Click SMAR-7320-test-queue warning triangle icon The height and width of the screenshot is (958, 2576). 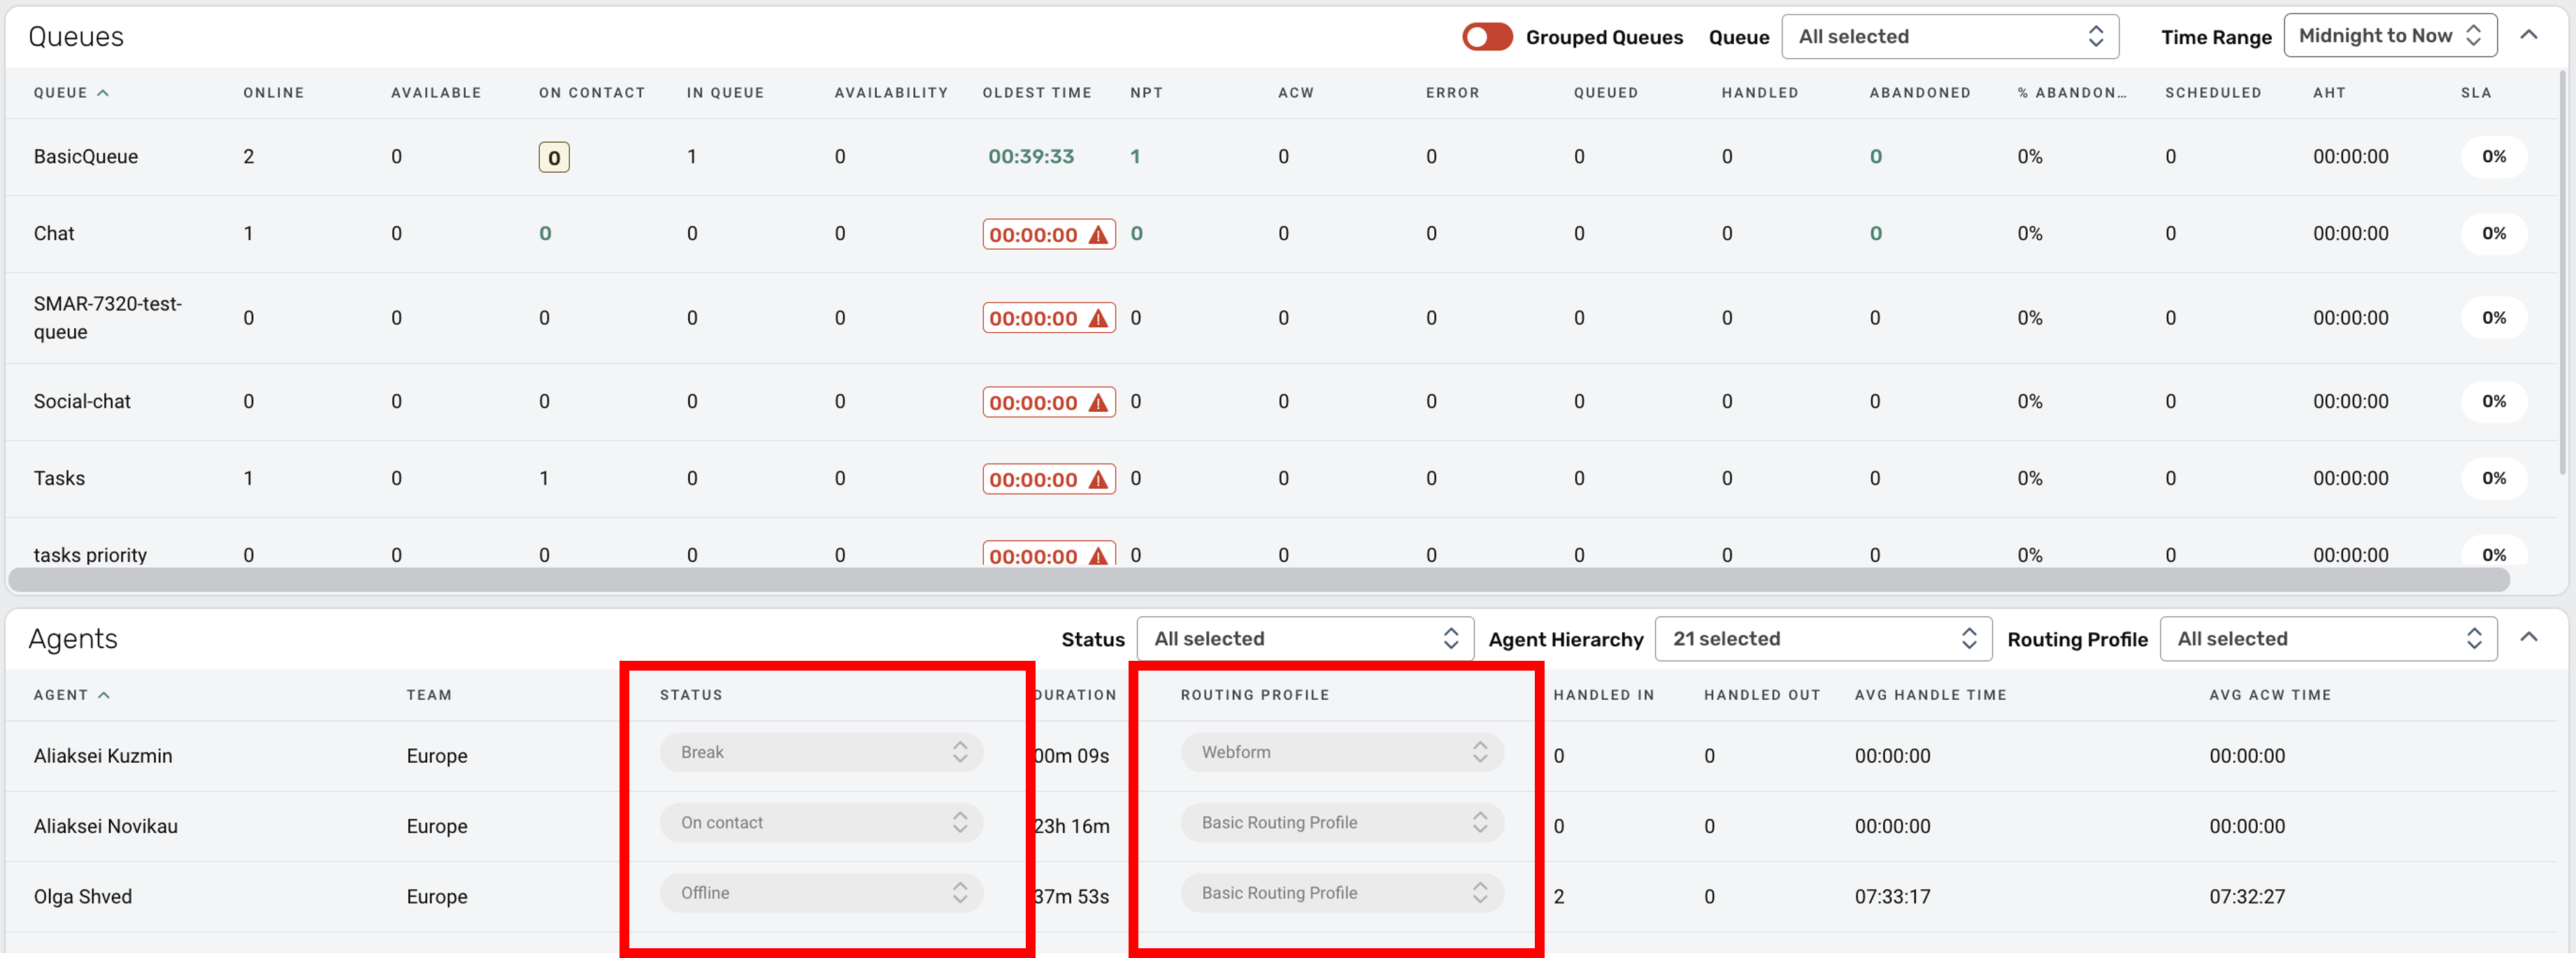1098,319
